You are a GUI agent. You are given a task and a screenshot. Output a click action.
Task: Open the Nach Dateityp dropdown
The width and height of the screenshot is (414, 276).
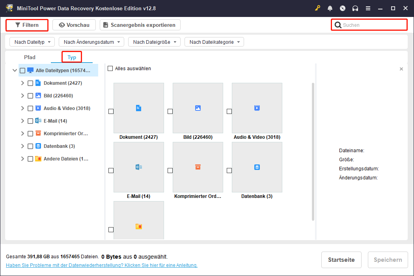pos(32,41)
